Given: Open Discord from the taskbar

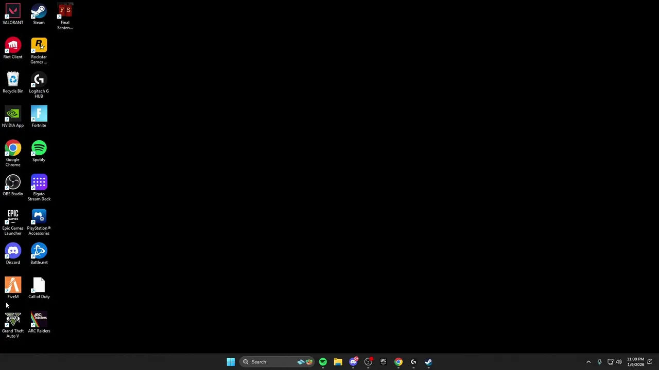Looking at the screenshot, I should (x=353, y=362).
